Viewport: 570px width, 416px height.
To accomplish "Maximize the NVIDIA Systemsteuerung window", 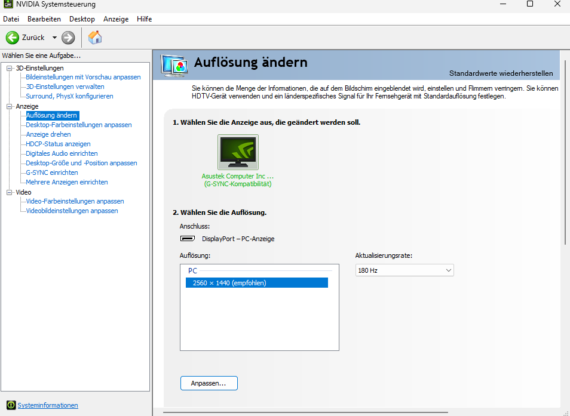I will 530,4.
